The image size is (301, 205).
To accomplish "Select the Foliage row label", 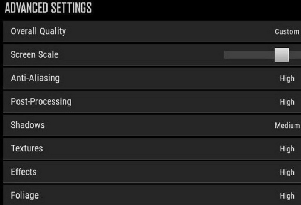I will [25, 195].
